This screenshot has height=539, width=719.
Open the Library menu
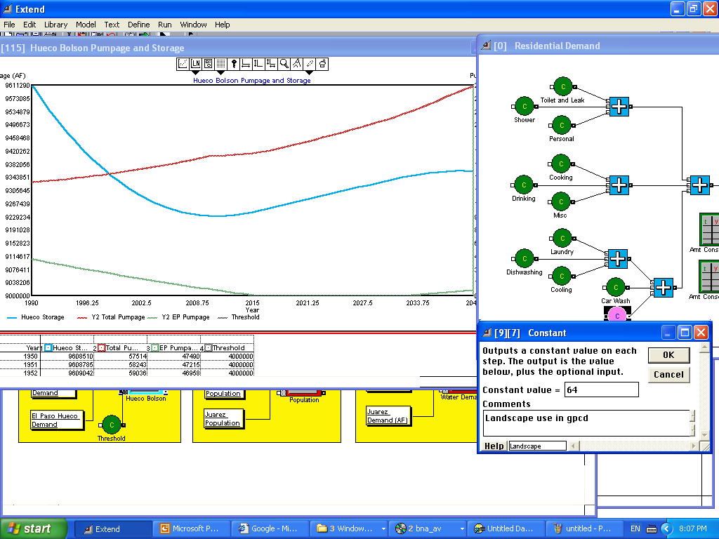[56, 25]
